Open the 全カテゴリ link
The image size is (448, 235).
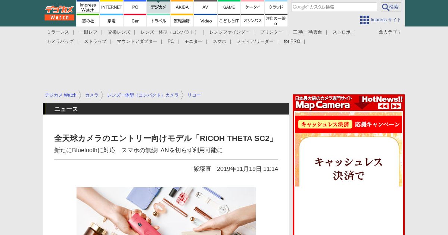click(390, 32)
